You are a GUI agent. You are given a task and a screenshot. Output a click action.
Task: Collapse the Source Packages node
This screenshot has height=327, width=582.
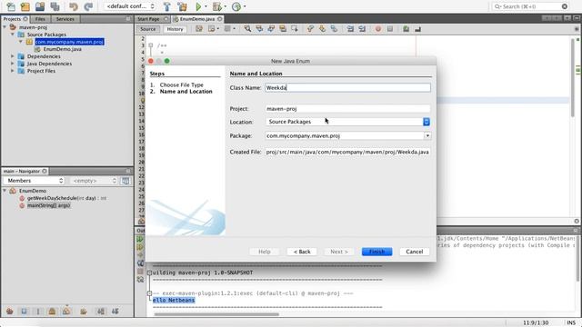[13, 35]
